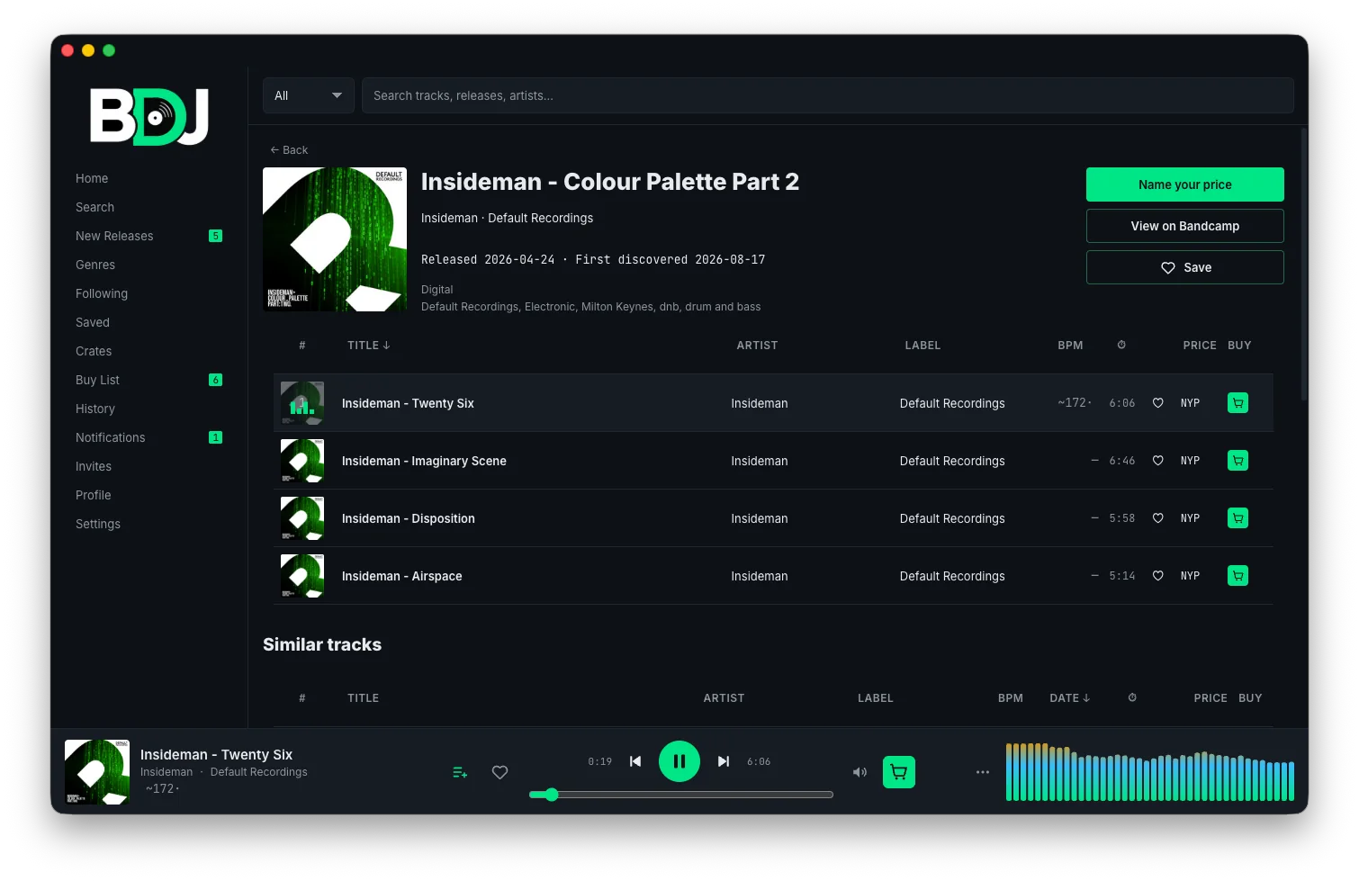The image size is (1359, 881).
Task: Click Disposition row thumbnail
Action: (x=302, y=518)
